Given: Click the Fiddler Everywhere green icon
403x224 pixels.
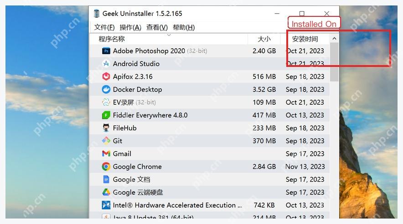Looking at the screenshot, I should tap(106, 115).
